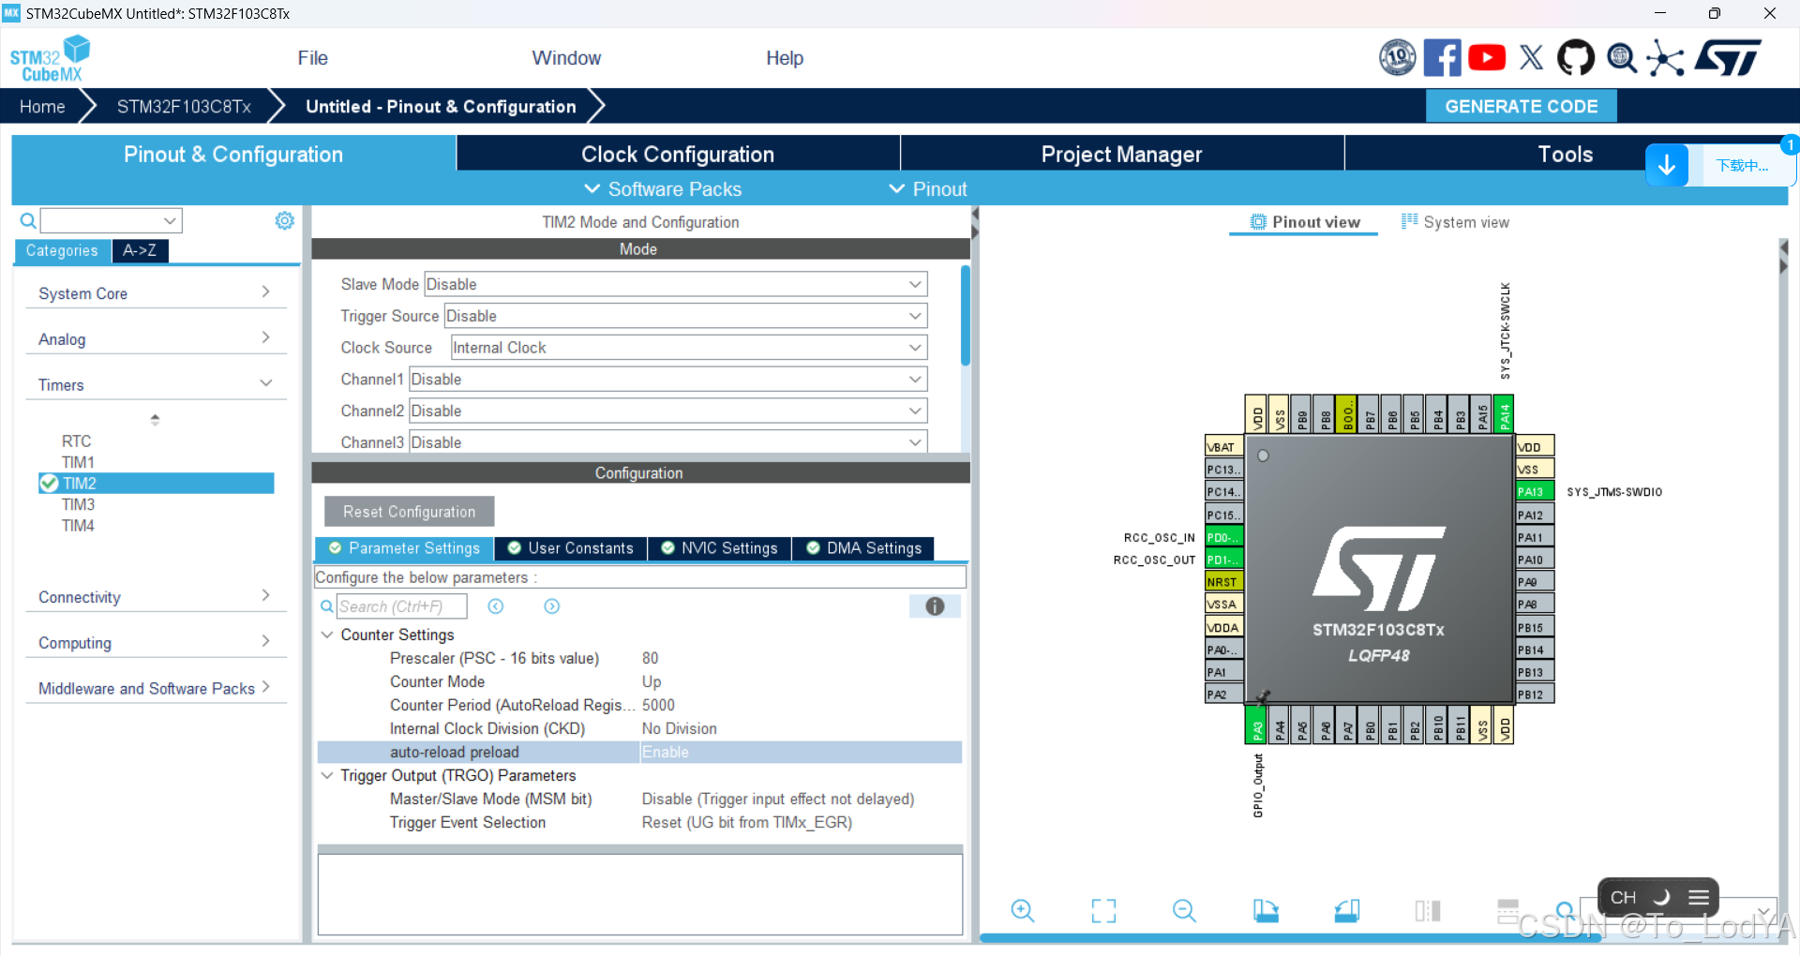Open the File menu
Viewport: 1800px width, 956px height.
[x=312, y=58]
